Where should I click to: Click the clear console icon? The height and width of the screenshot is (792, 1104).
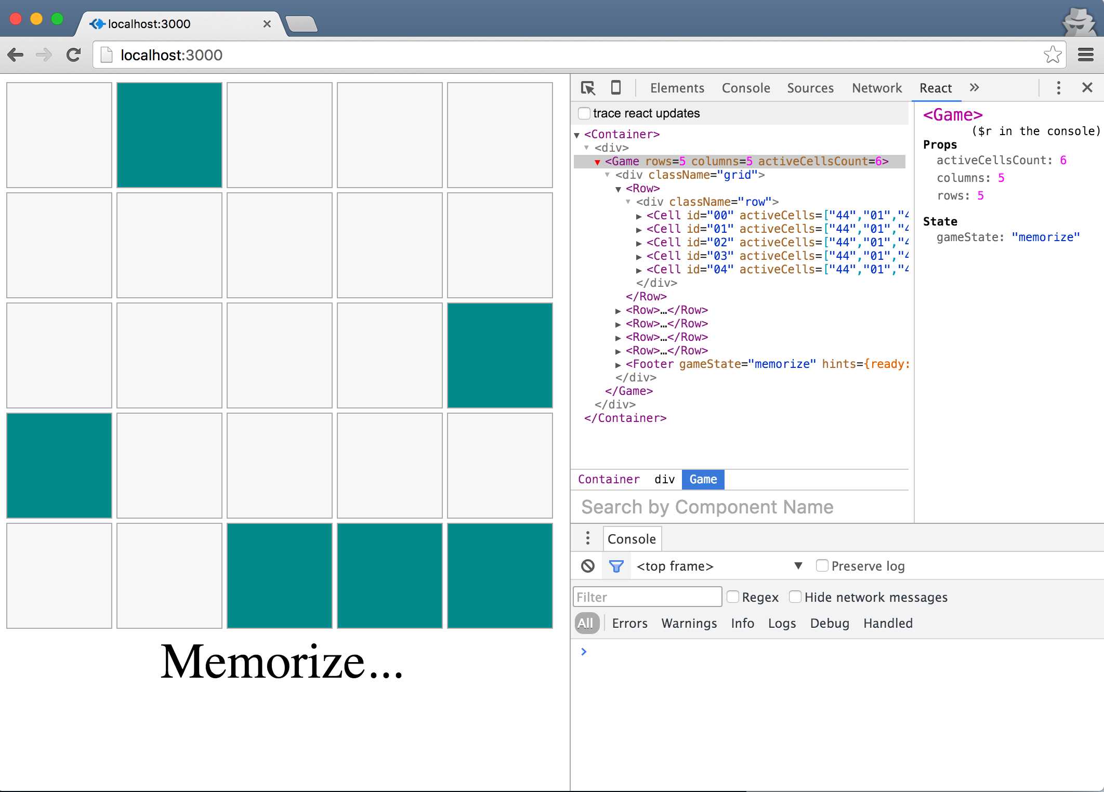click(x=588, y=566)
